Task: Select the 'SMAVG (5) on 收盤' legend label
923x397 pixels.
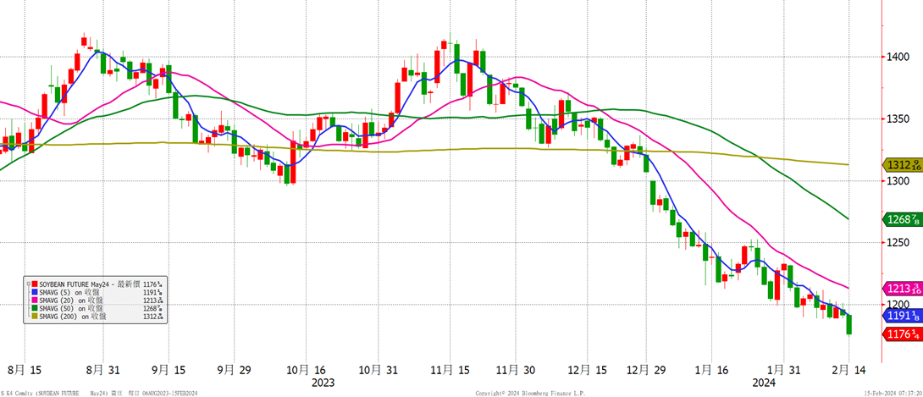Action: click(x=69, y=292)
